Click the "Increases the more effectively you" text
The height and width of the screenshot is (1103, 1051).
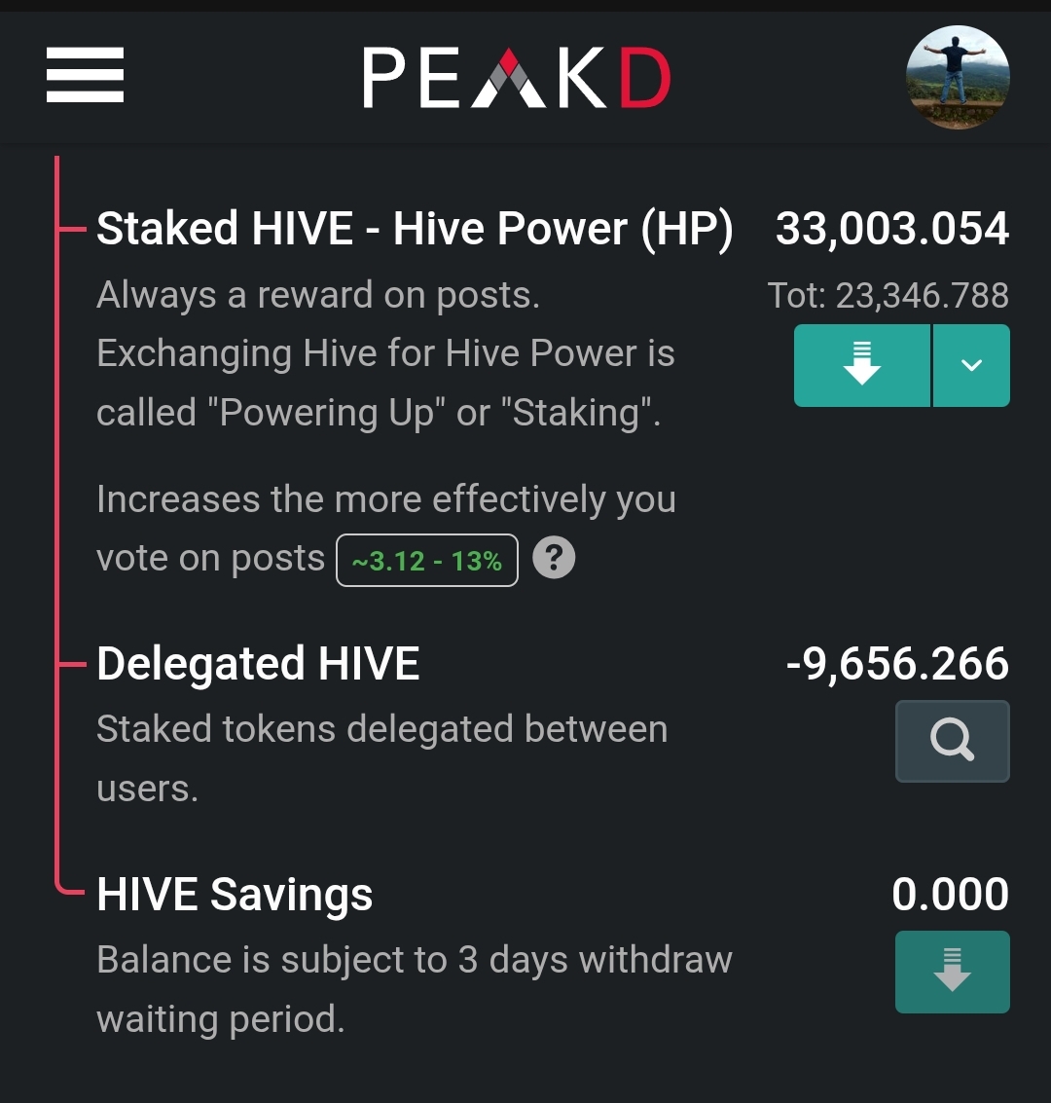click(x=385, y=499)
